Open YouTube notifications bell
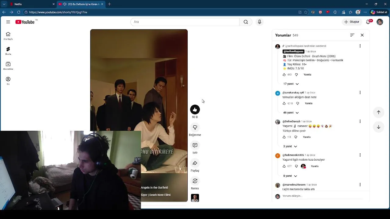 [368, 22]
